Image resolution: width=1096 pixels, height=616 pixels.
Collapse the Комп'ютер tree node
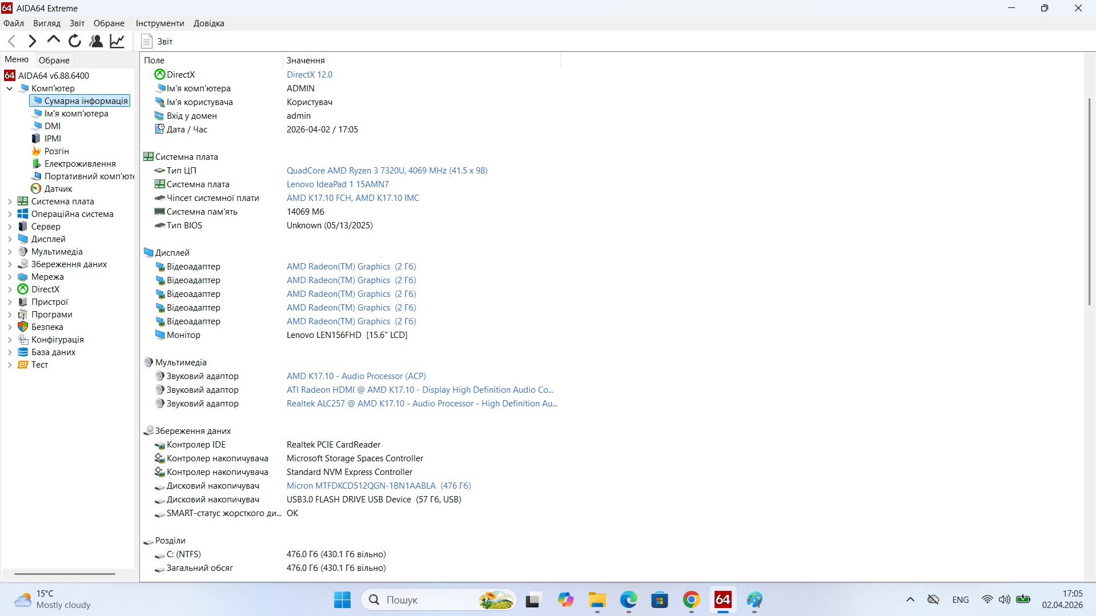click(x=10, y=88)
